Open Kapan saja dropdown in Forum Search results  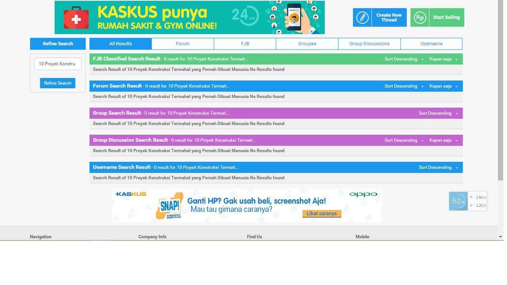coord(444,86)
